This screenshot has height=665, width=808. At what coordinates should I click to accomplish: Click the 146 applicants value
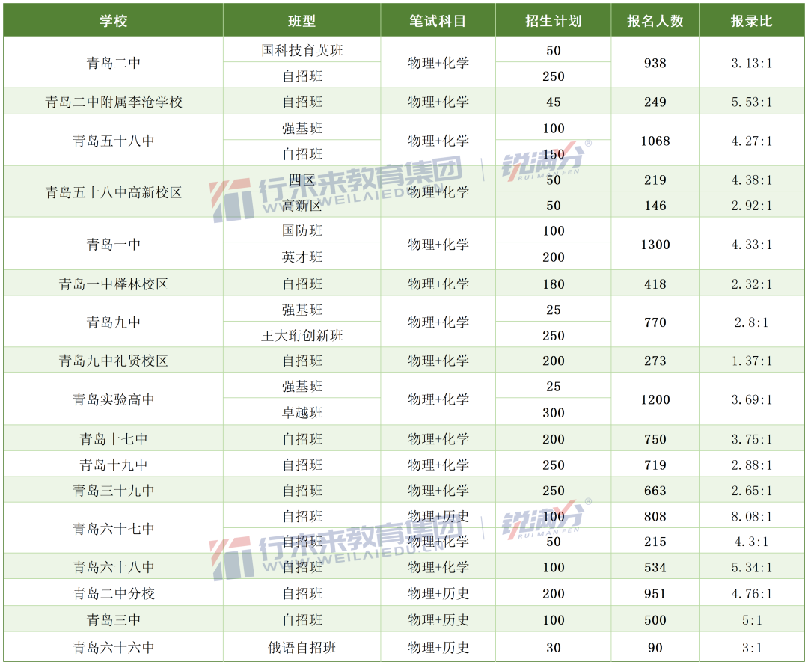click(655, 206)
